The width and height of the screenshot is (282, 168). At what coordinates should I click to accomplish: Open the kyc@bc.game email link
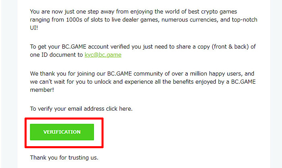[x=103, y=55]
